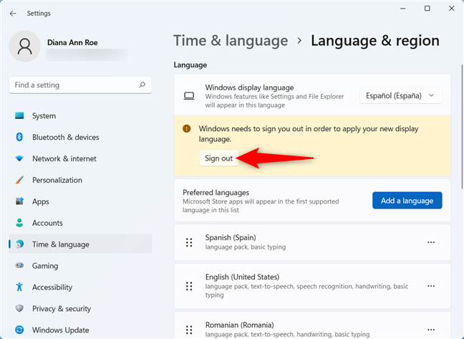The image size is (464, 339).
Task: Click the Privacy & security shield icon
Action: [19, 309]
